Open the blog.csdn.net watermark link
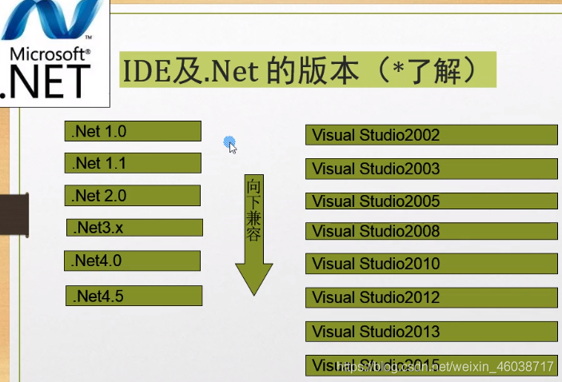The width and height of the screenshot is (562, 382). [x=445, y=367]
